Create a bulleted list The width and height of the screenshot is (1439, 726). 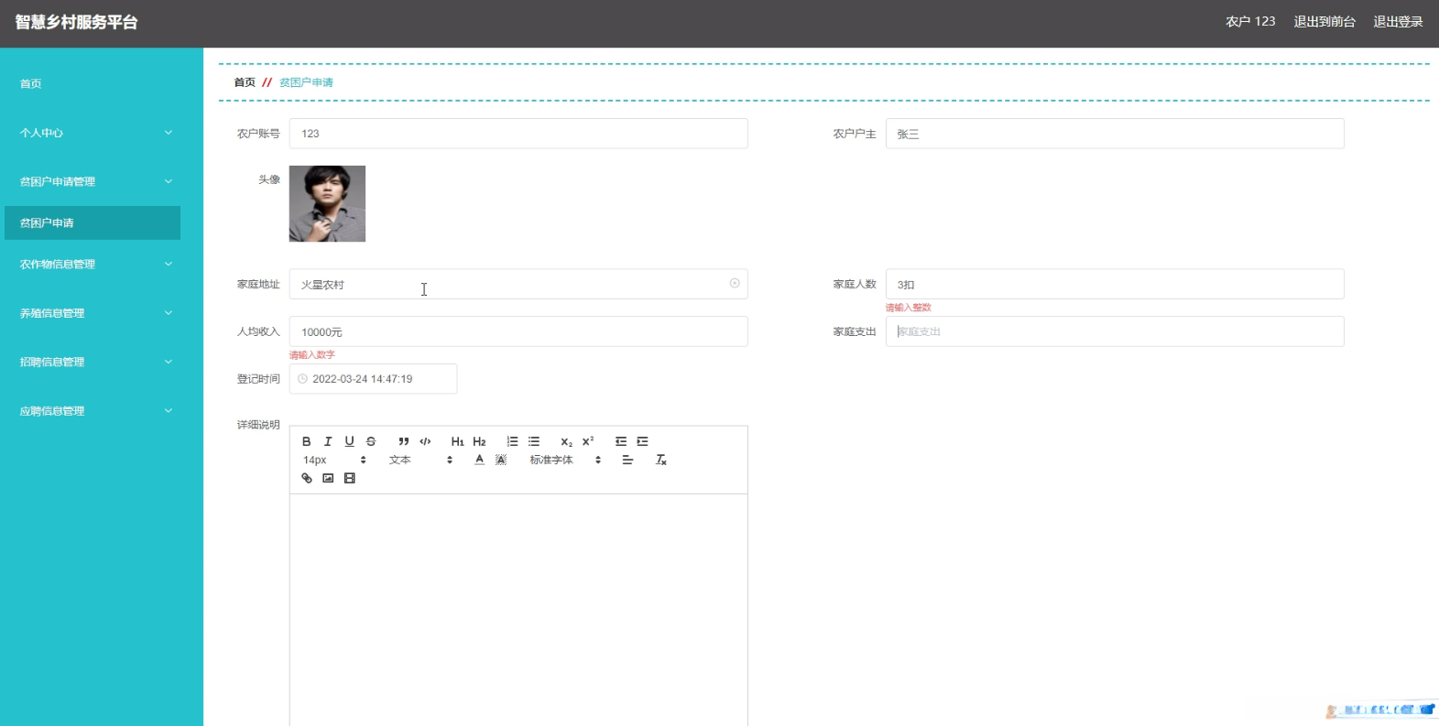click(x=534, y=441)
